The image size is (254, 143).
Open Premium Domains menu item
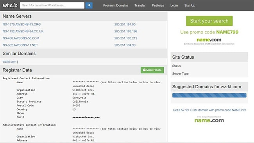[x=116, y=5]
